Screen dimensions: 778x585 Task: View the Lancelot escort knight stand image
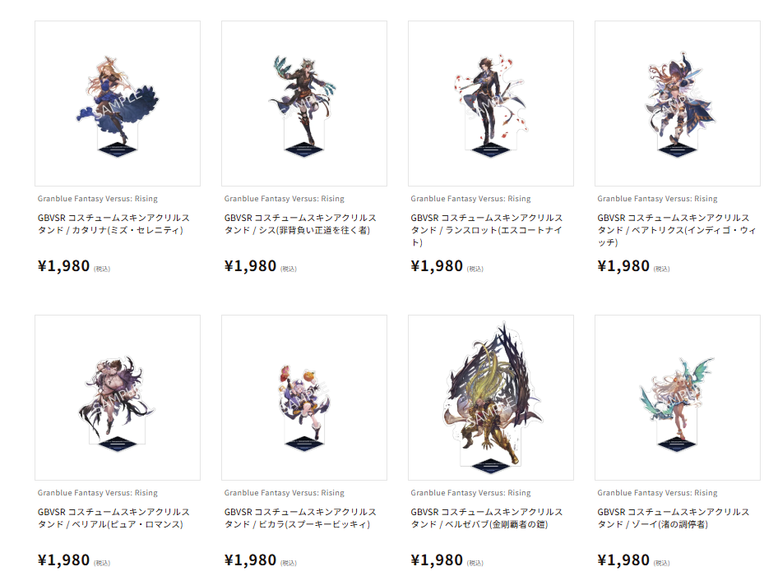coord(491,104)
